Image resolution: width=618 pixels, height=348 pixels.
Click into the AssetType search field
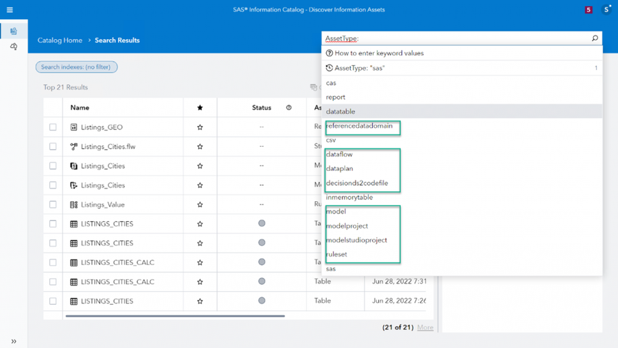click(457, 38)
